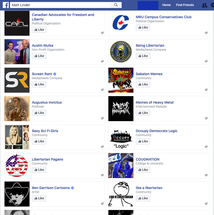Open the Austin Mulka page link
The height and width of the screenshot is (215, 214).
point(43,45)
